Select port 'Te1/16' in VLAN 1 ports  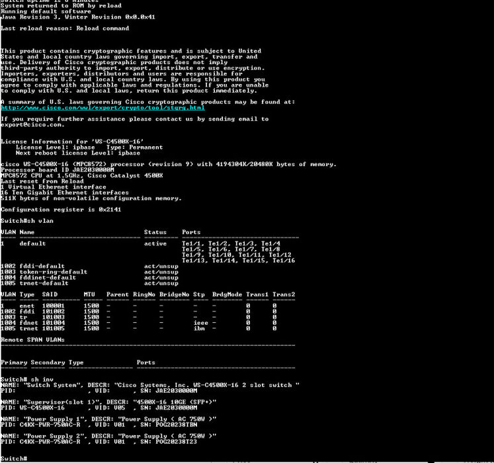(x=284, y=261)
